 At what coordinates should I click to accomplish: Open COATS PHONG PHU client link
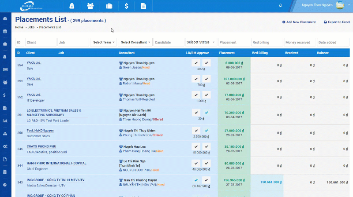(41, 146)
